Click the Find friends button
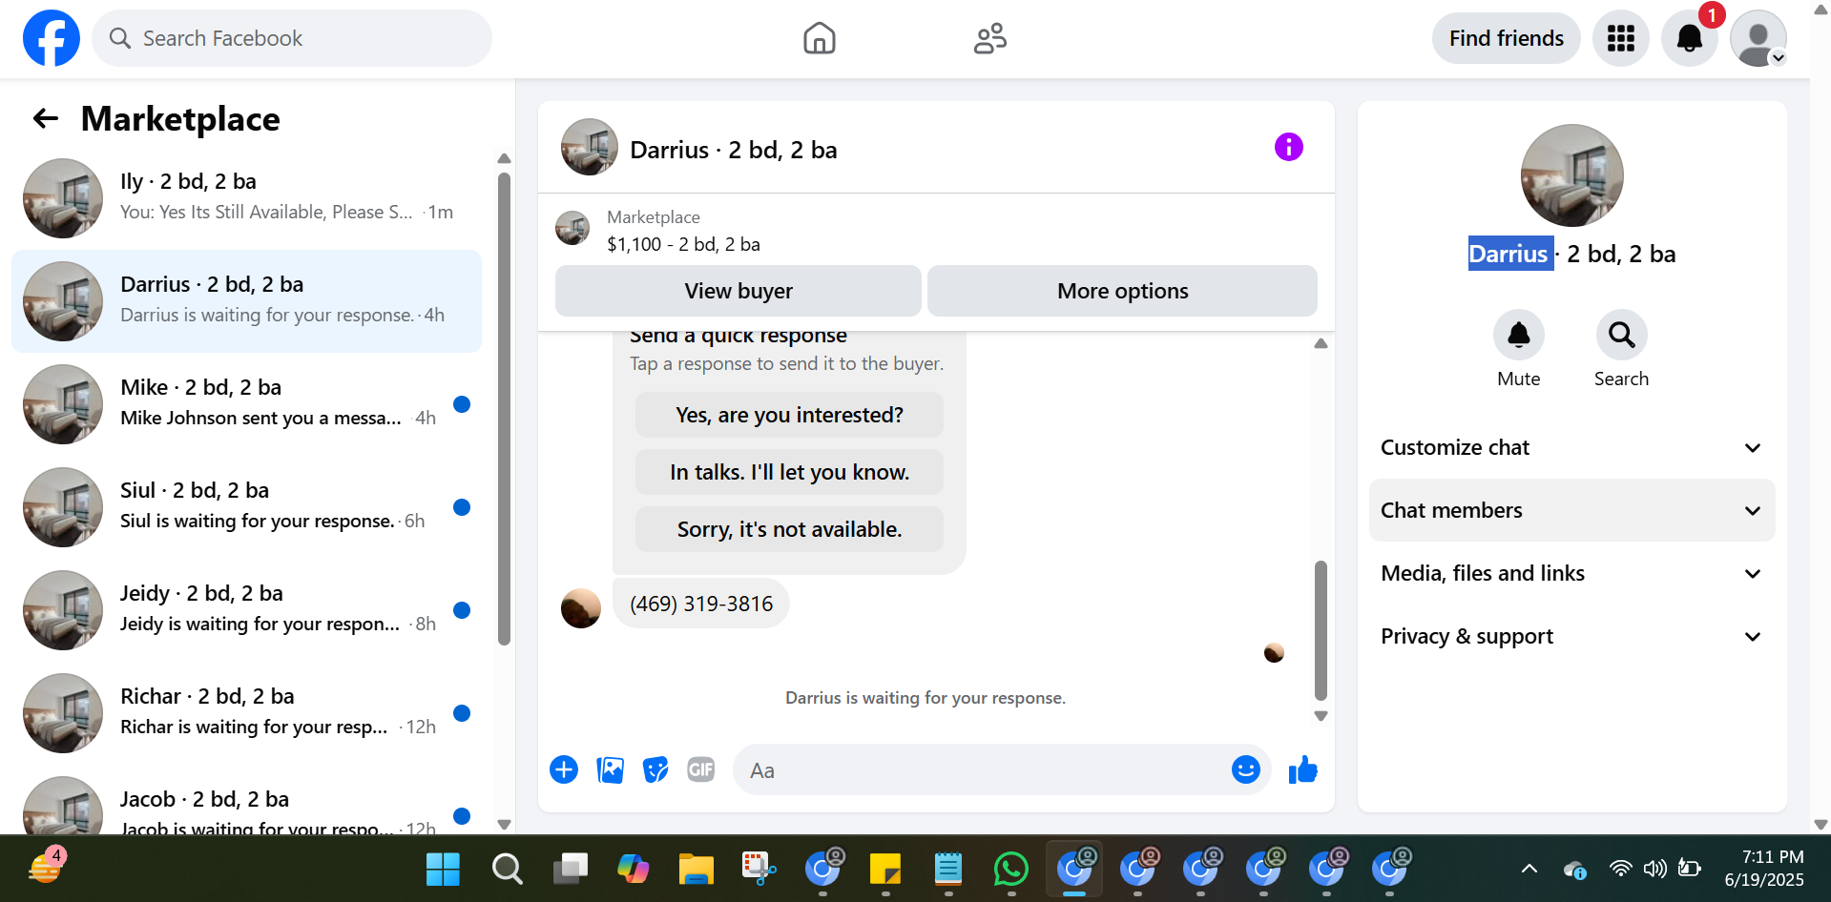 [1507, 38]
